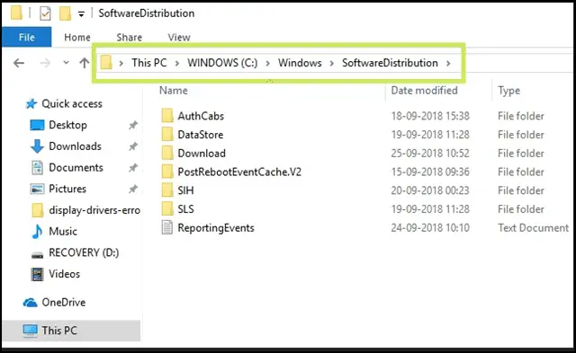Click the pin icon next to Downloads
Viewport: 576px width, 353px height.
pos(132,146)
